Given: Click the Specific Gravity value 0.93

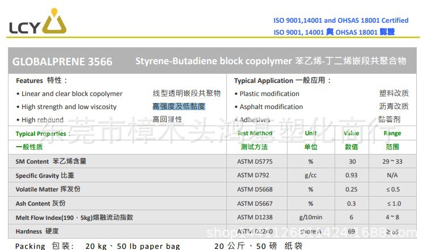Looking at the screenshot, I should tap(351, 175).
